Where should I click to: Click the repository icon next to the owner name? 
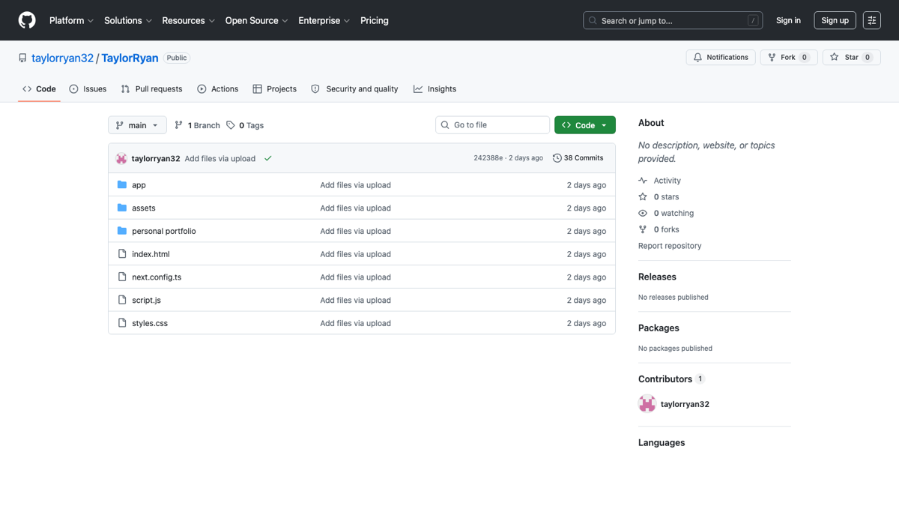[22, 58]
